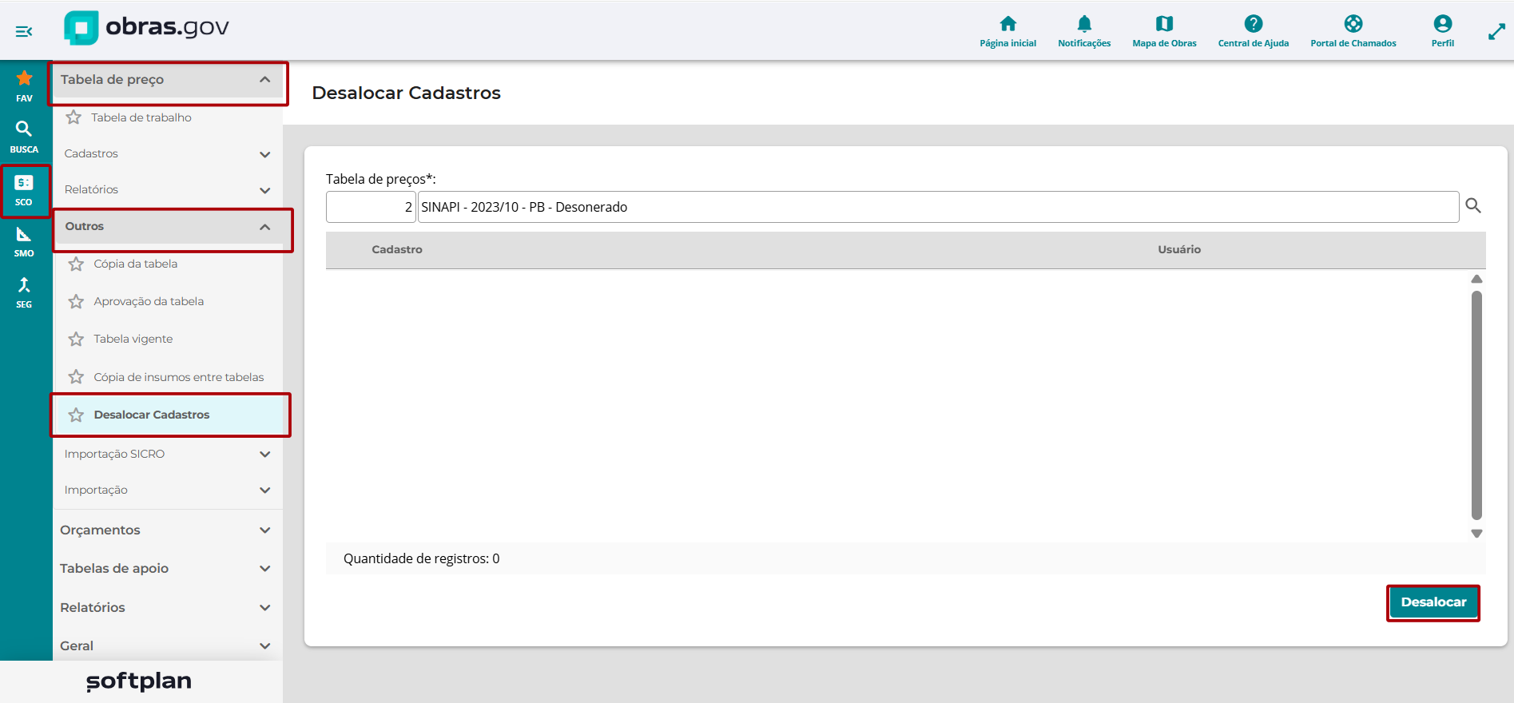Click the table vertical scrollbar thumb

(x=1476, y=405)
